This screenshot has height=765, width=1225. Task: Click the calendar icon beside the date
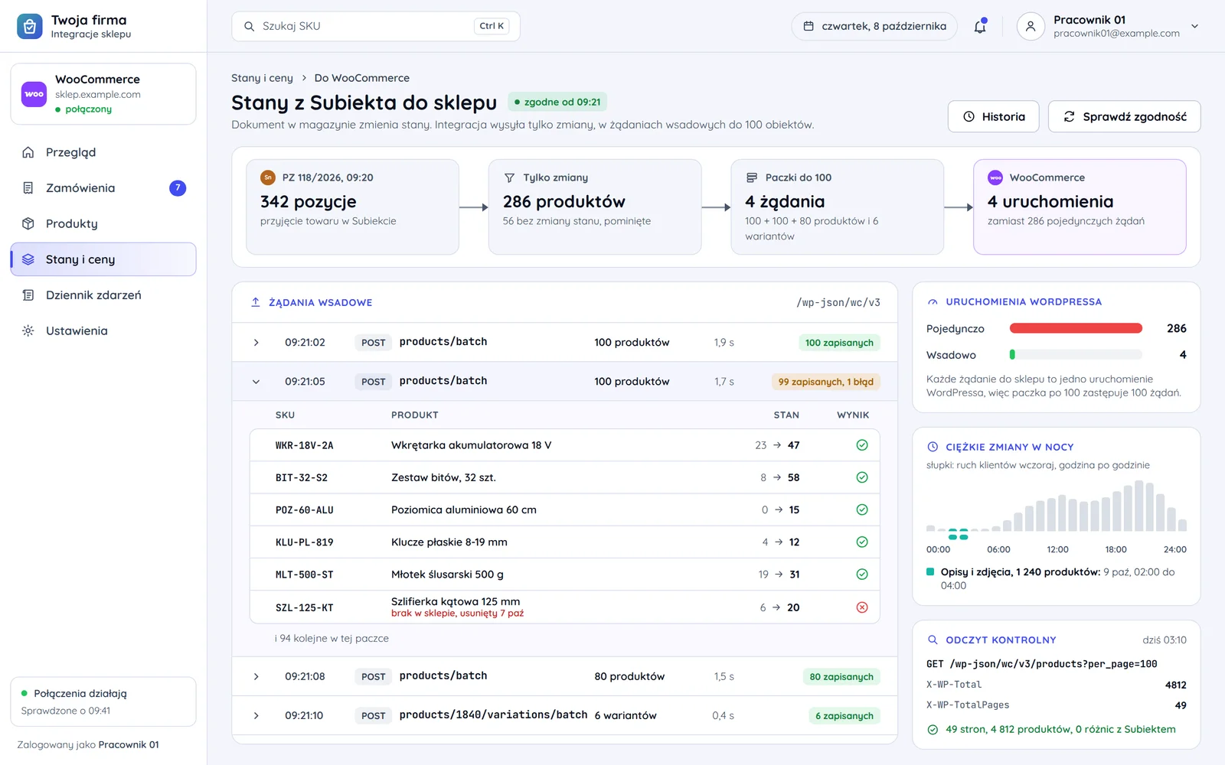(x=808, y=26)
